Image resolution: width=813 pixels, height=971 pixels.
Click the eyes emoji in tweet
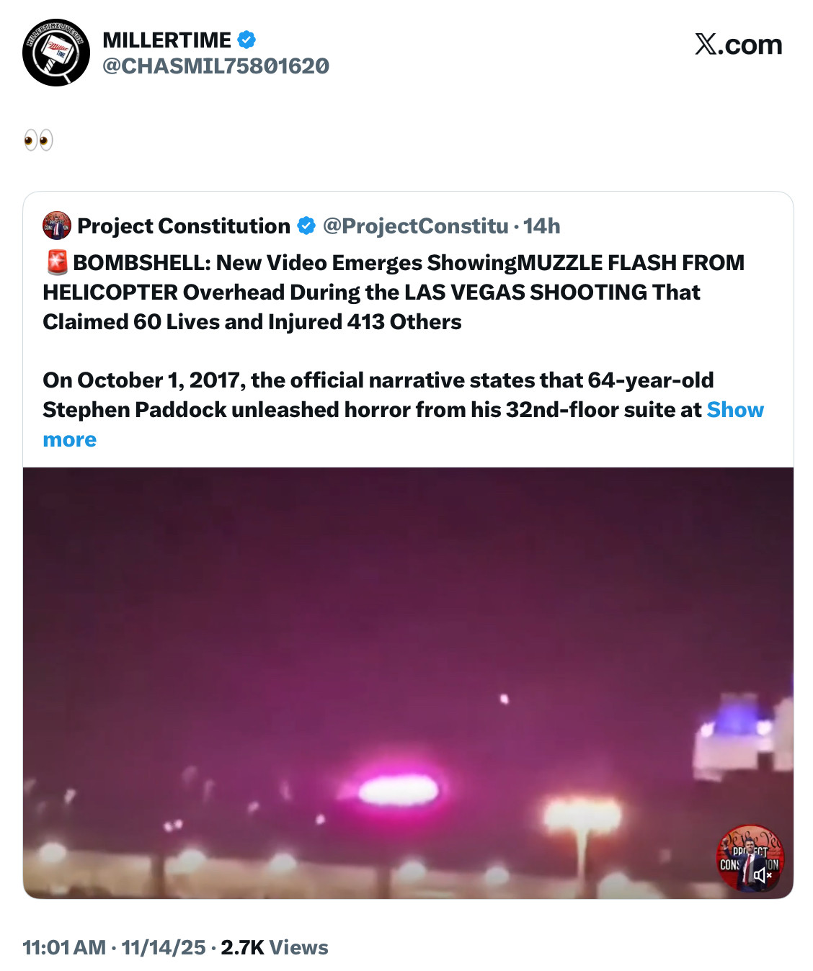(38, 139)
